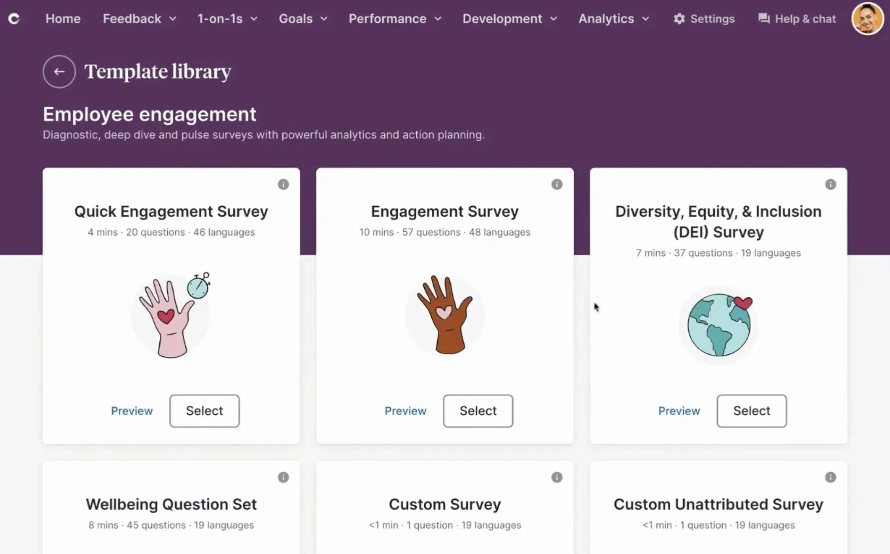Open the user profile avatar
Image resolution: width=890 pixels, height=554 pixels.
pos(867,19)
